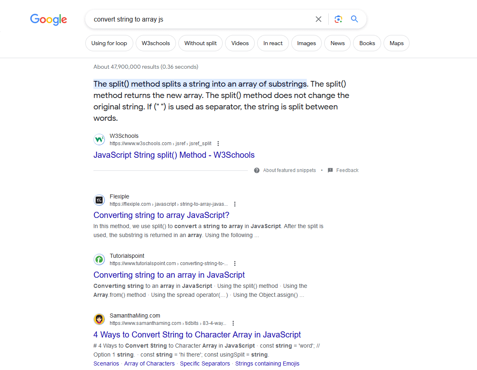Viewport: 477px width, 370px height.
Task: Open the 'Scenarios' sitelink
Action: pyautogui.click(x=106, y=363)
